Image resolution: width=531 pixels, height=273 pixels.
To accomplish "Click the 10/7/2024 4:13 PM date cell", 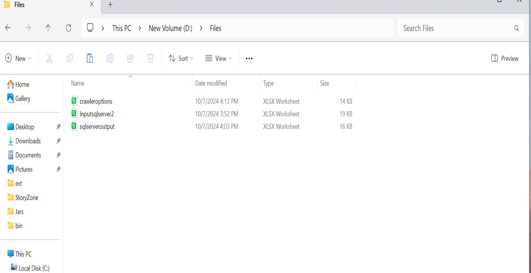I will [216, 101].
